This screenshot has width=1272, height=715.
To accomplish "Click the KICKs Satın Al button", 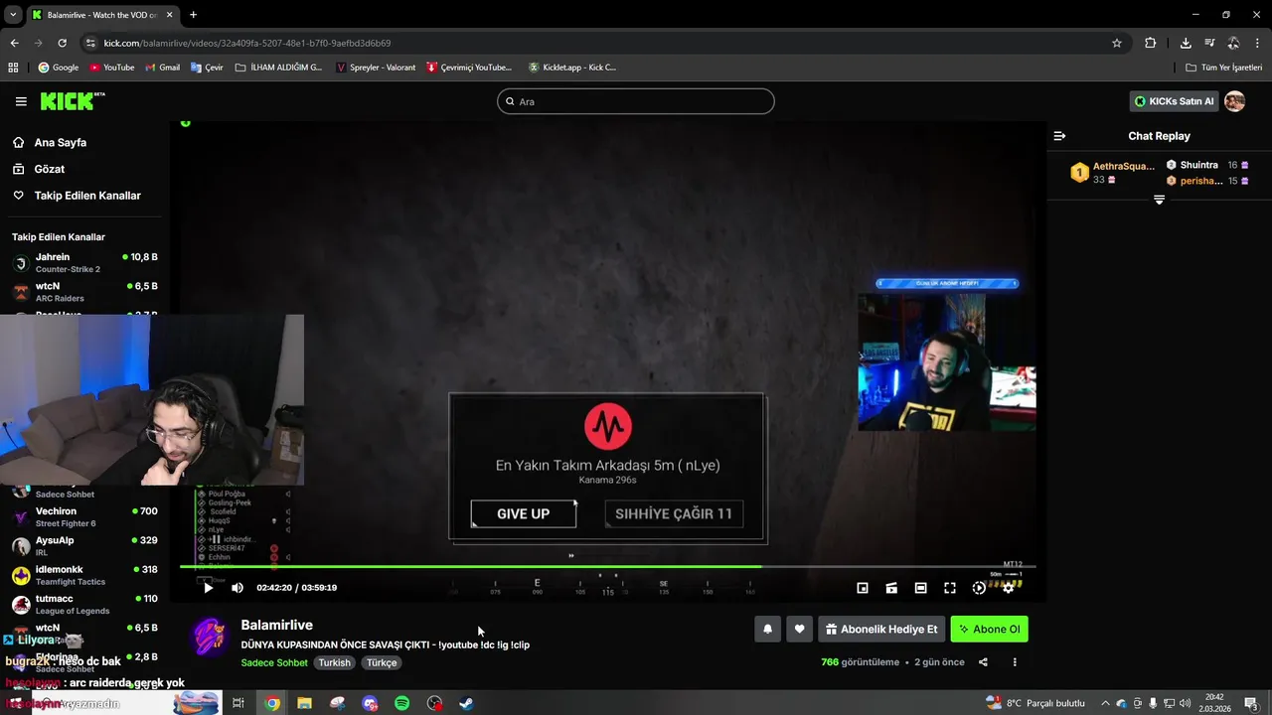I will (x=1174, y=101).
